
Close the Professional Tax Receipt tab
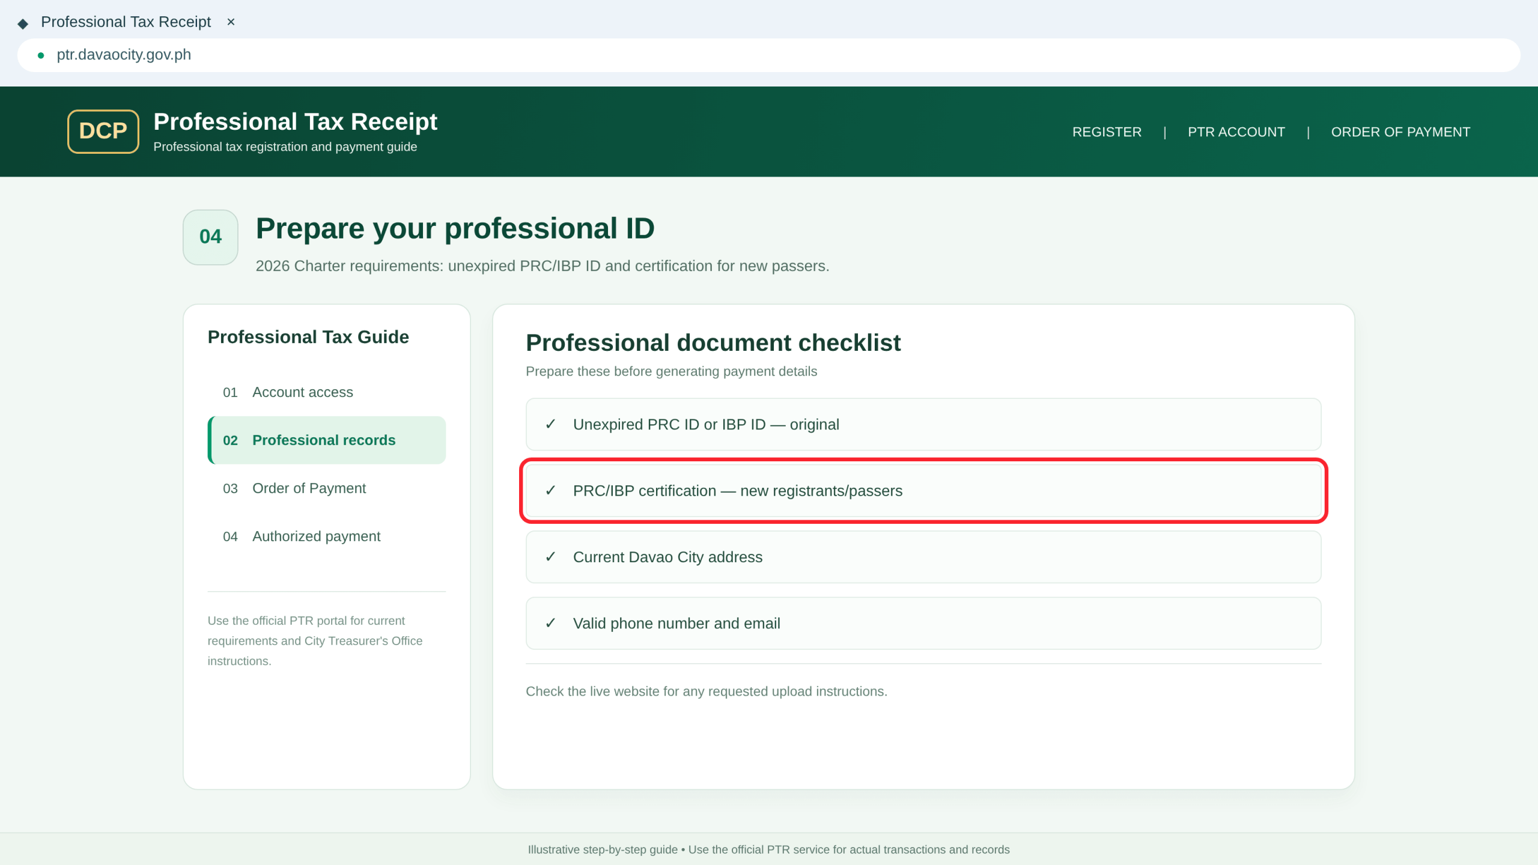[231, 22]
